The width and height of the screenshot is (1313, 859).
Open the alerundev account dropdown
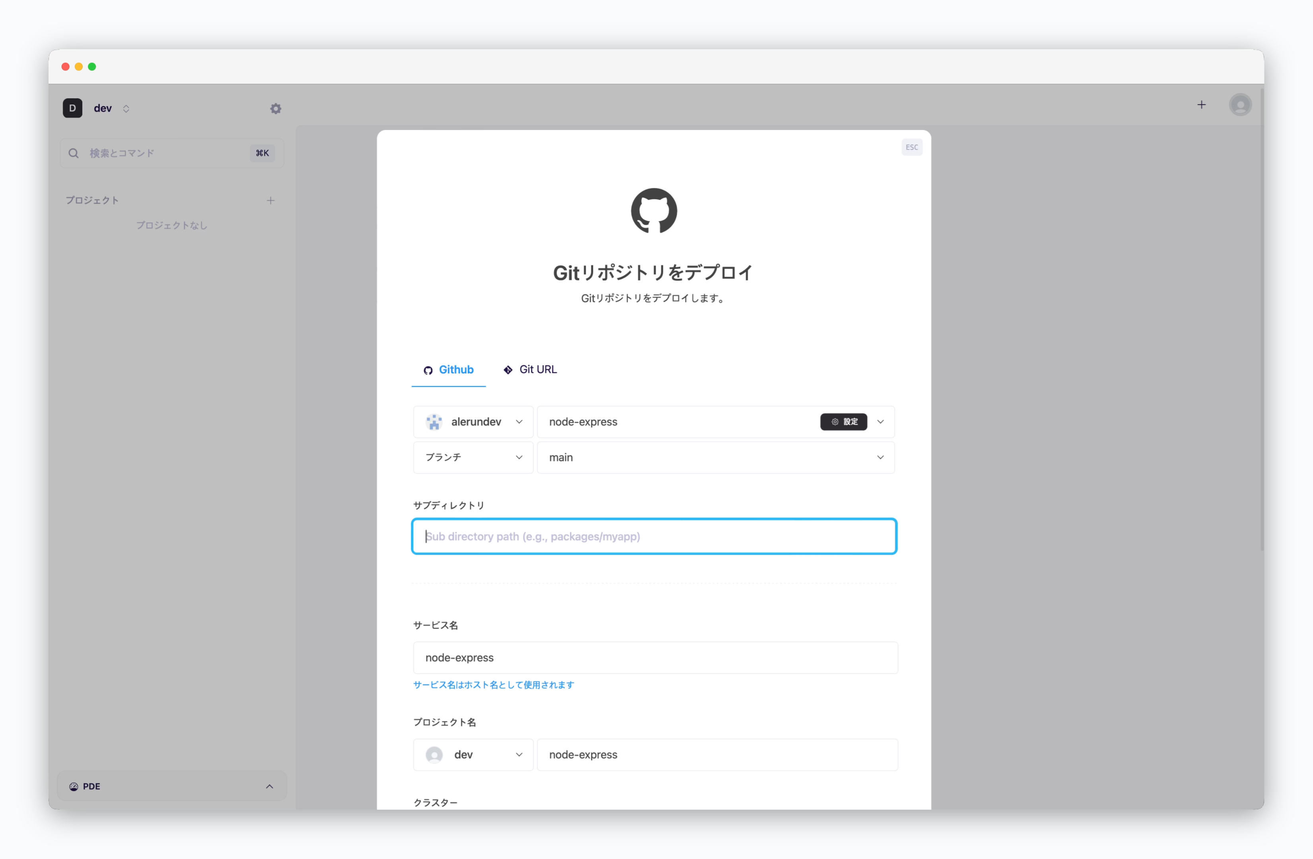[473, 422]
